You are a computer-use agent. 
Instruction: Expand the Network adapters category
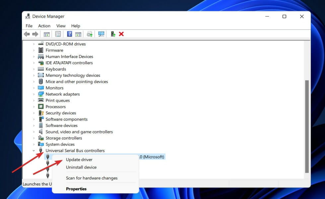click(x=34, y=94)
